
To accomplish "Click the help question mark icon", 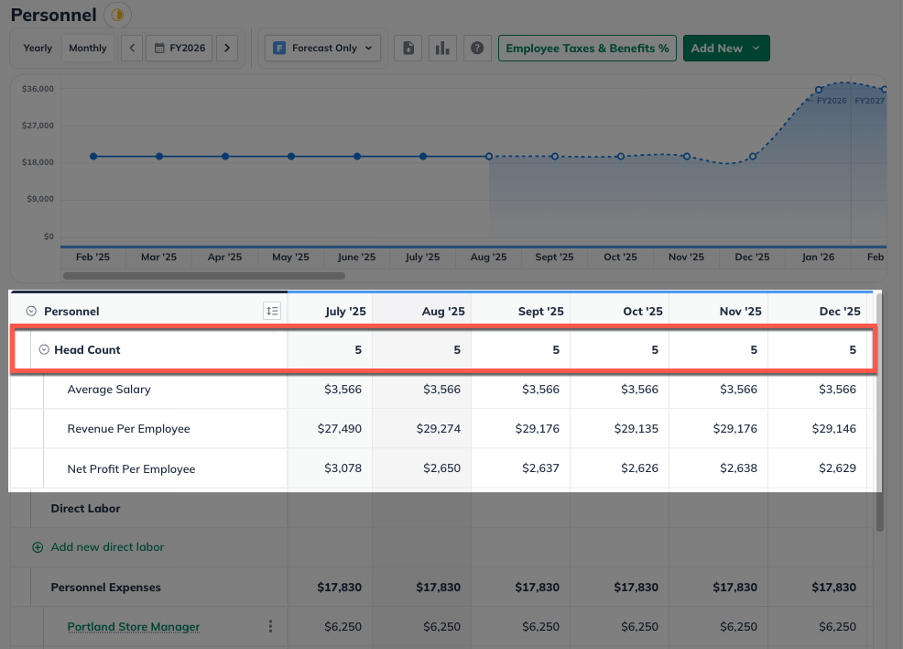I will coord(476,49).
